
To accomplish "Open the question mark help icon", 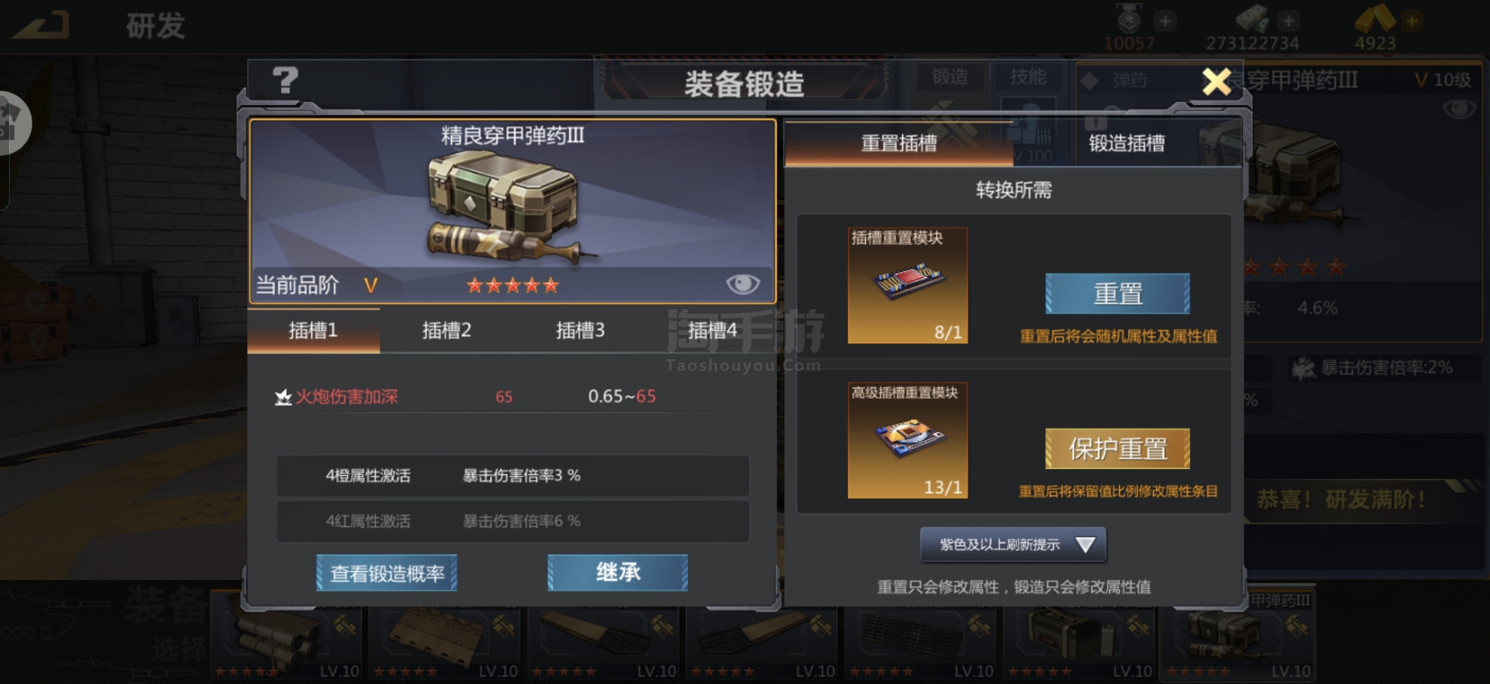I will point(285,81).
